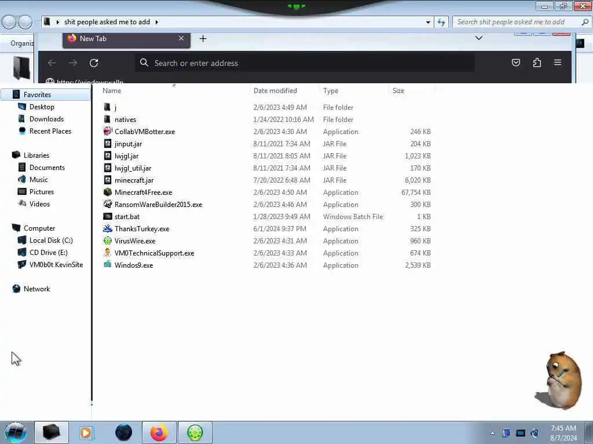The image size is (593, 444).
Task: Select the Minecraft4Free.exe application icon
Action: 108,192
